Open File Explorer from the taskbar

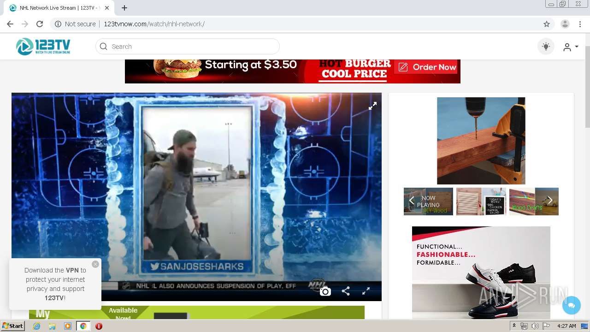click(x=52, y=326)
